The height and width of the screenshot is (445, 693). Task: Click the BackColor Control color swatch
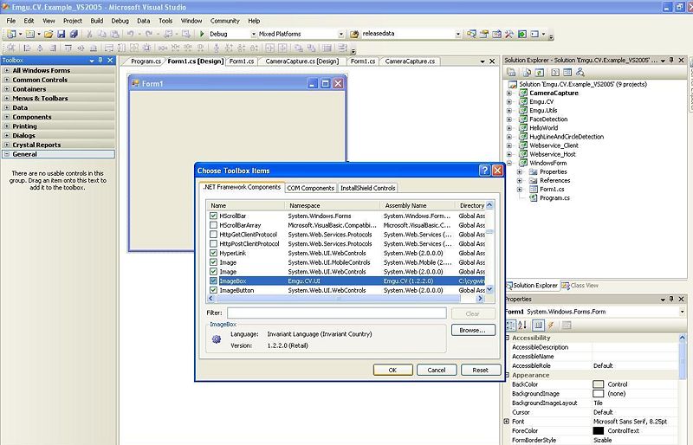click(598, 384)
